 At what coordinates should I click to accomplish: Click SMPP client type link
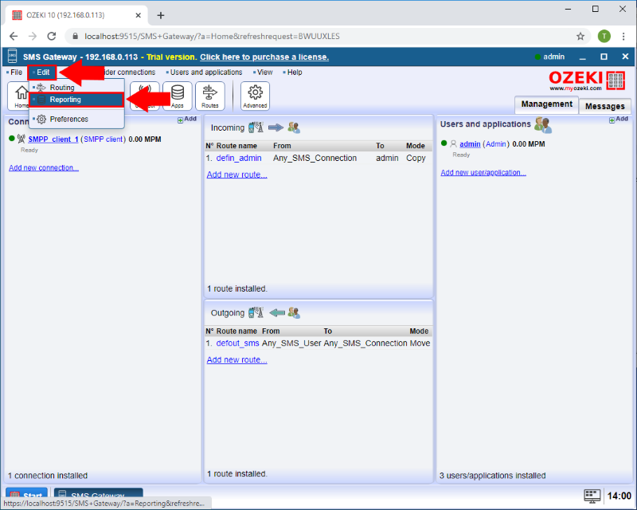(104, 139)
